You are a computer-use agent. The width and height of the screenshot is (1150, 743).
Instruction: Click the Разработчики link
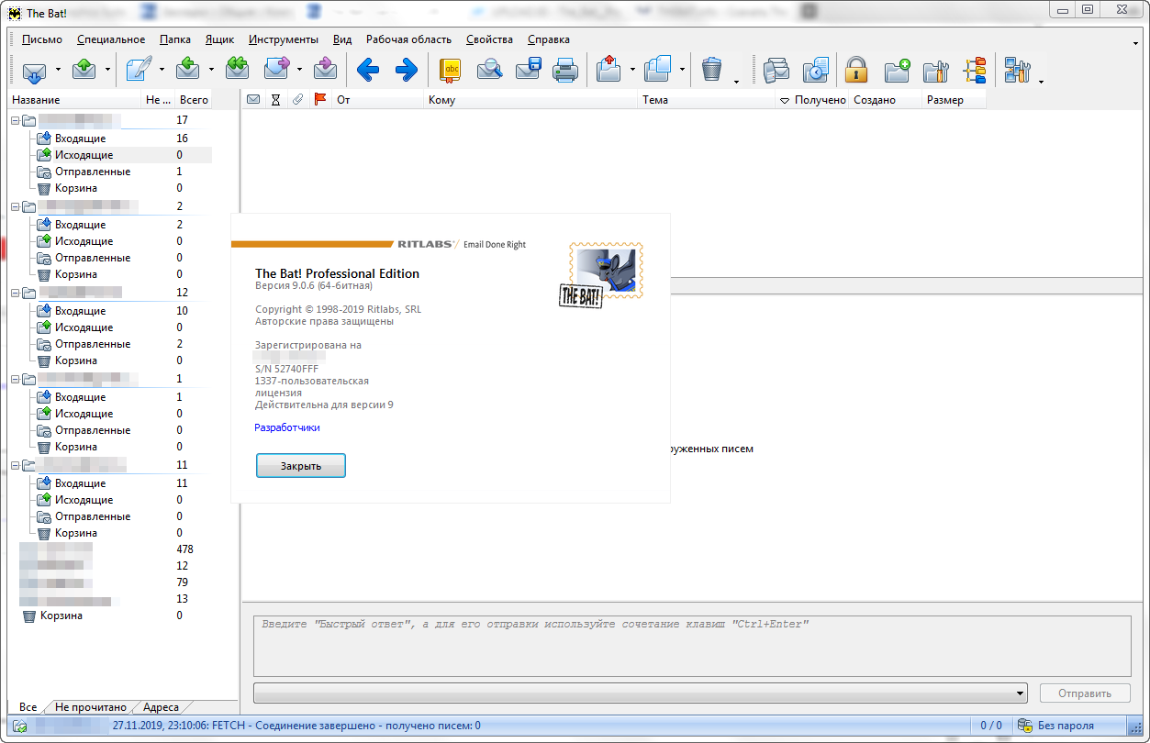[x=286, y=427]
